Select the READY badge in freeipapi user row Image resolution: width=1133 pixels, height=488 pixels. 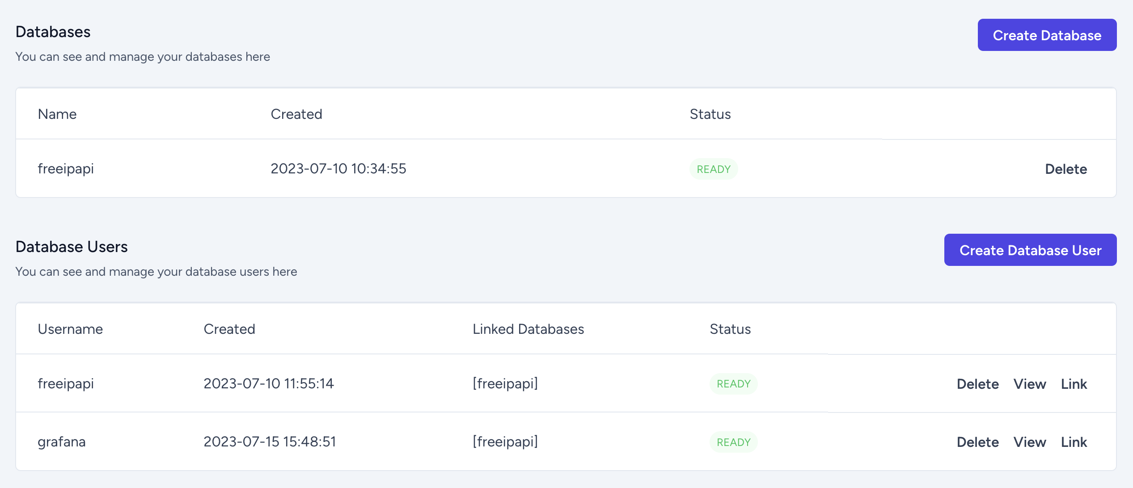click(734, 384)
